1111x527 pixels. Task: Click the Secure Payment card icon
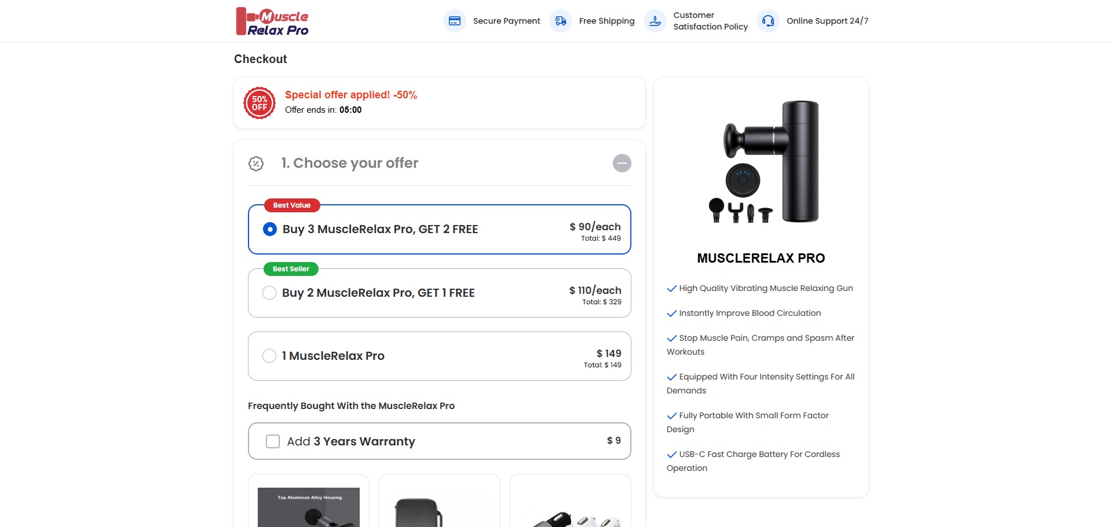[455, 21]
